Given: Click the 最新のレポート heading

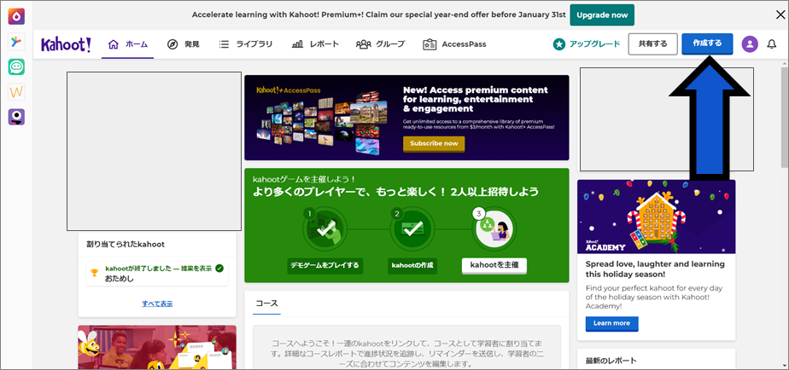Looking at the screenshot, I should coord(611,361).
